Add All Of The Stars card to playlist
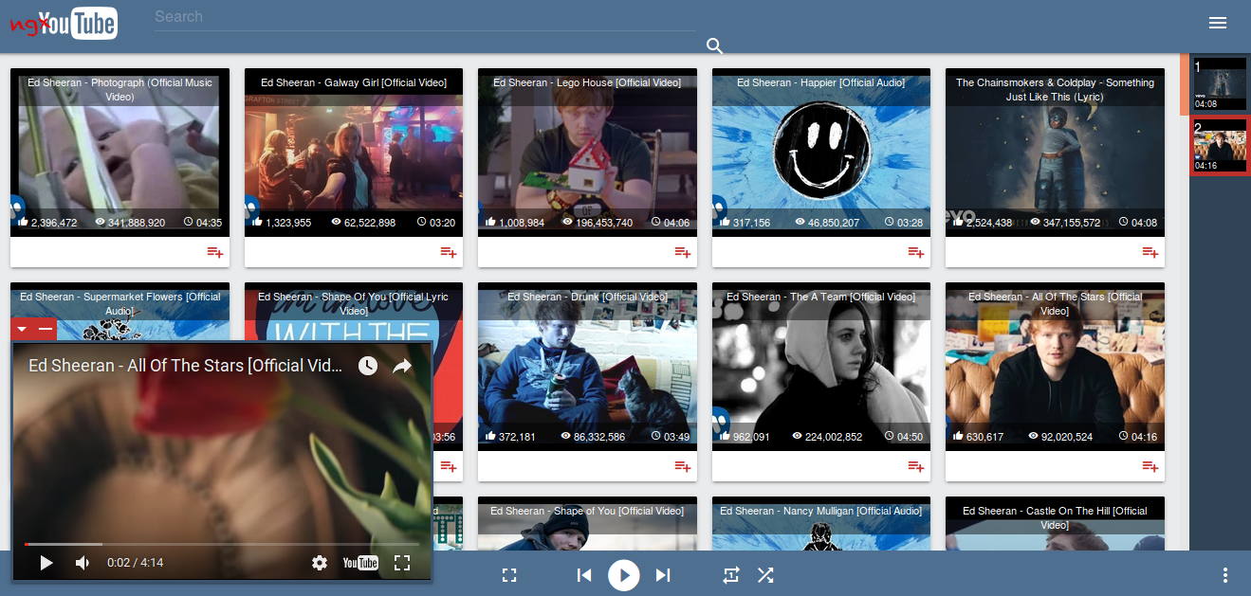 [x=1150, y=466]
